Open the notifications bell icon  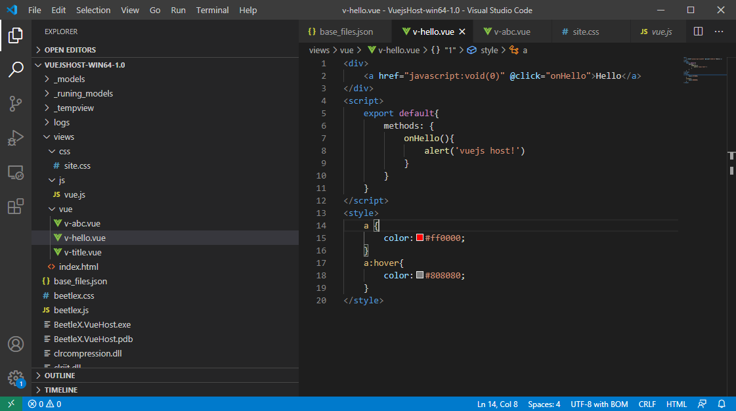coord(722,404)
